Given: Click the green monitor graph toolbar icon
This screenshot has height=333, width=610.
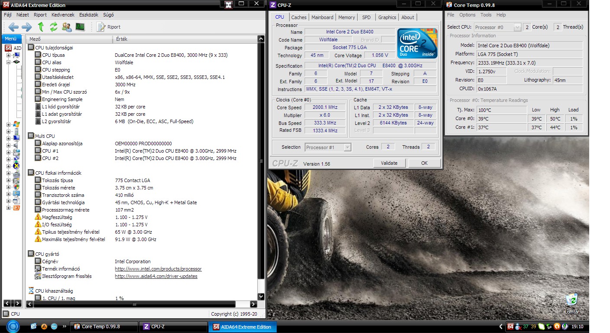Looking at the screenshot, I should click(x=80, y=27).
